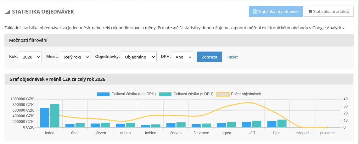Image resolution: width=359 pixels, height=144 pixels.
Task: Click the září point on the order count line
Action: tap(252, 103)
